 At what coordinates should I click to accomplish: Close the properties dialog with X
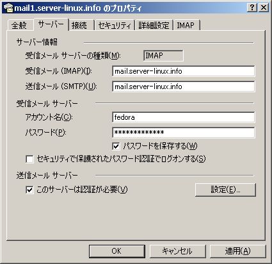264,8
